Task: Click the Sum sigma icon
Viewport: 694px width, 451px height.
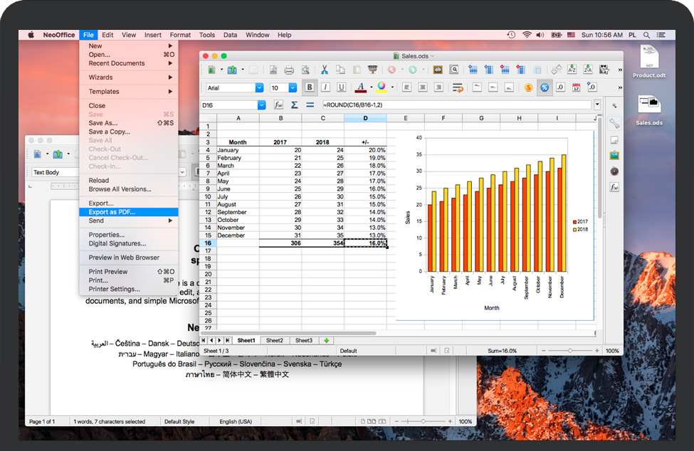Action: 294,105
